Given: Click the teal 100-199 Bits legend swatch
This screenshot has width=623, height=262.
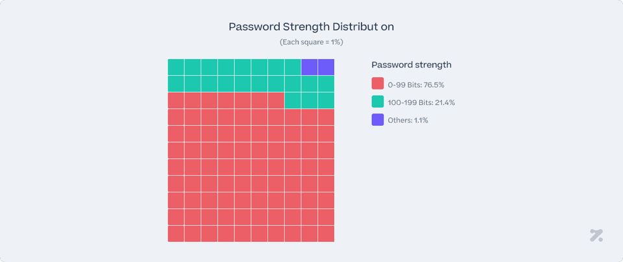Looking at the screenshot, I should tap(378, 102).
